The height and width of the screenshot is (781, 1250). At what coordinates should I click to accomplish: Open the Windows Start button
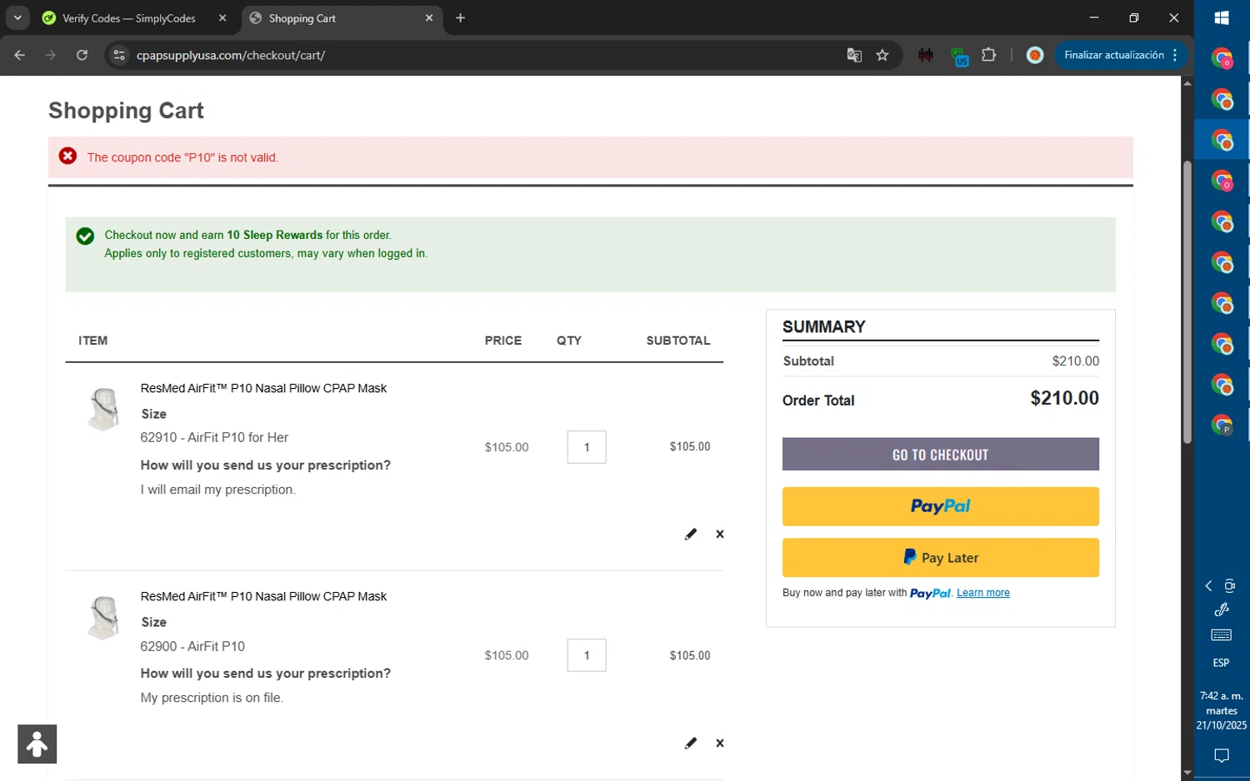(x=1222, y=17)
